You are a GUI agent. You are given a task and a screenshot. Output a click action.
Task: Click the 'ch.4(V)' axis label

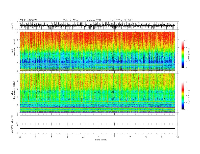coord(12,129)
